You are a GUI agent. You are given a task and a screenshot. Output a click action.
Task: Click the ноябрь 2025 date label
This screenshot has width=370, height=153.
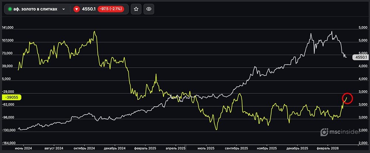click(267, 148)
